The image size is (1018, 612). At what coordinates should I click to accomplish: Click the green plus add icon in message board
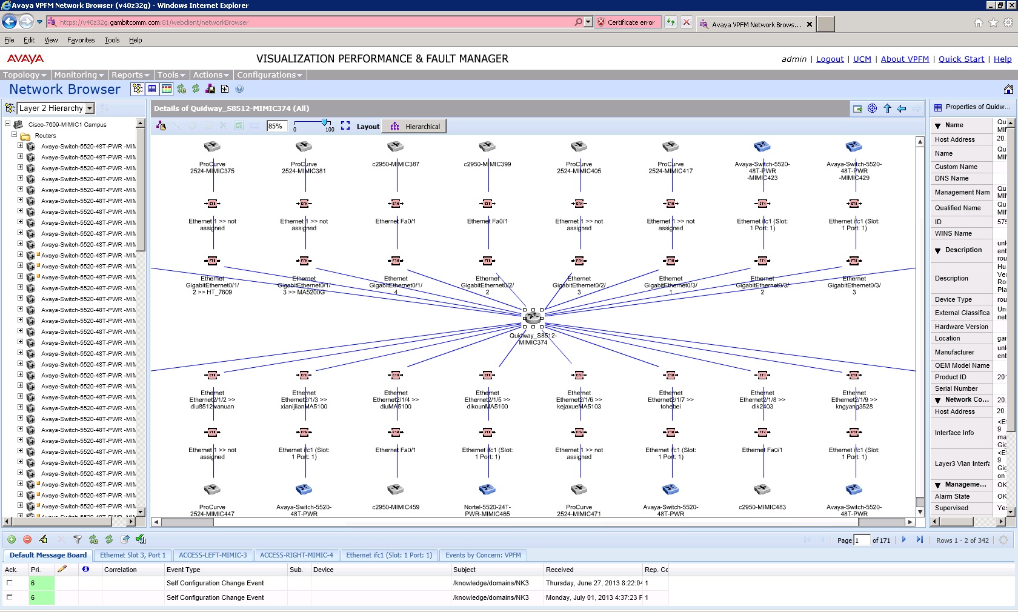click(12, 539)
